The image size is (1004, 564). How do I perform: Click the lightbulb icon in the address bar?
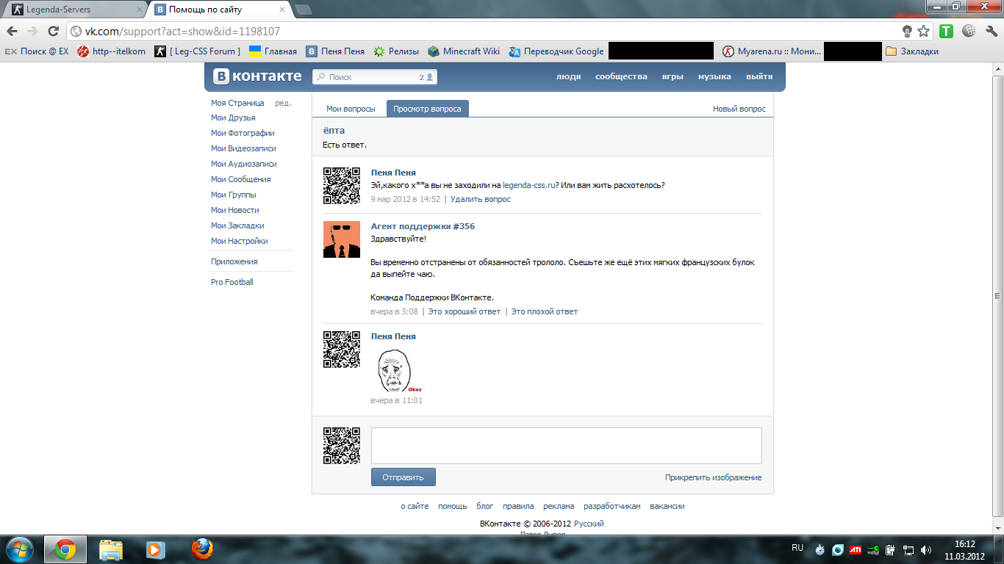(x=908, y=32)
